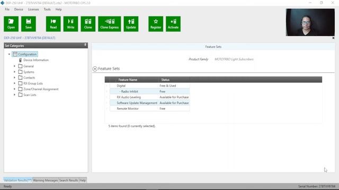339x190 pixels.
Task: Switch to Search Results tab
Action: [x=68, y=180]
